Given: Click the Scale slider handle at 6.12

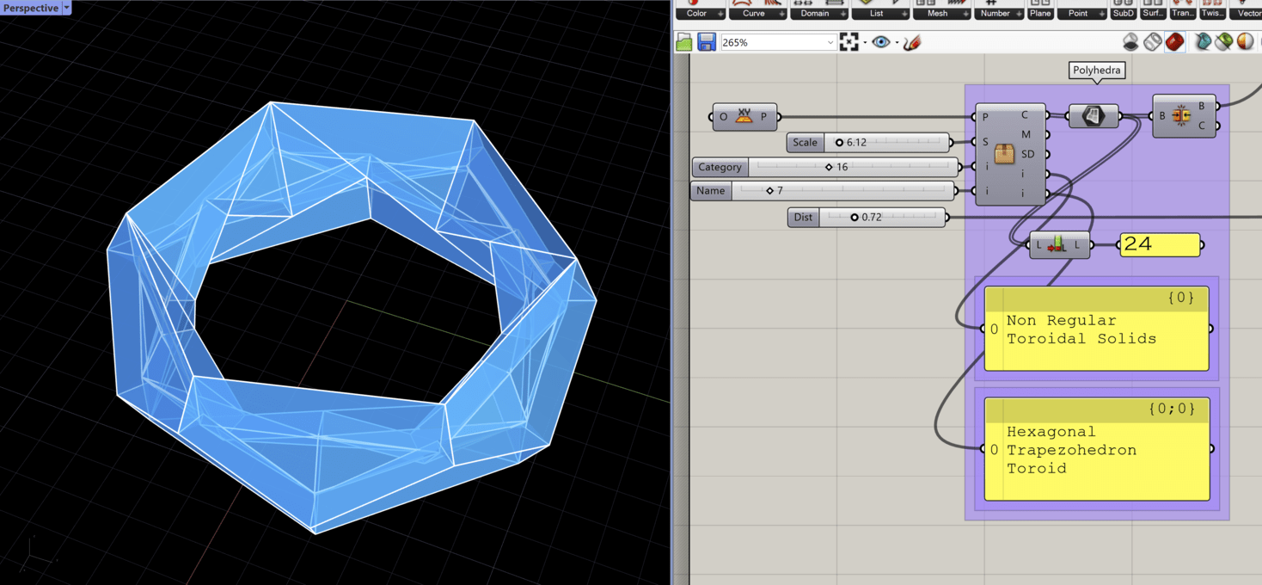Looking at the screenshot, I should [x=839, y=143].
